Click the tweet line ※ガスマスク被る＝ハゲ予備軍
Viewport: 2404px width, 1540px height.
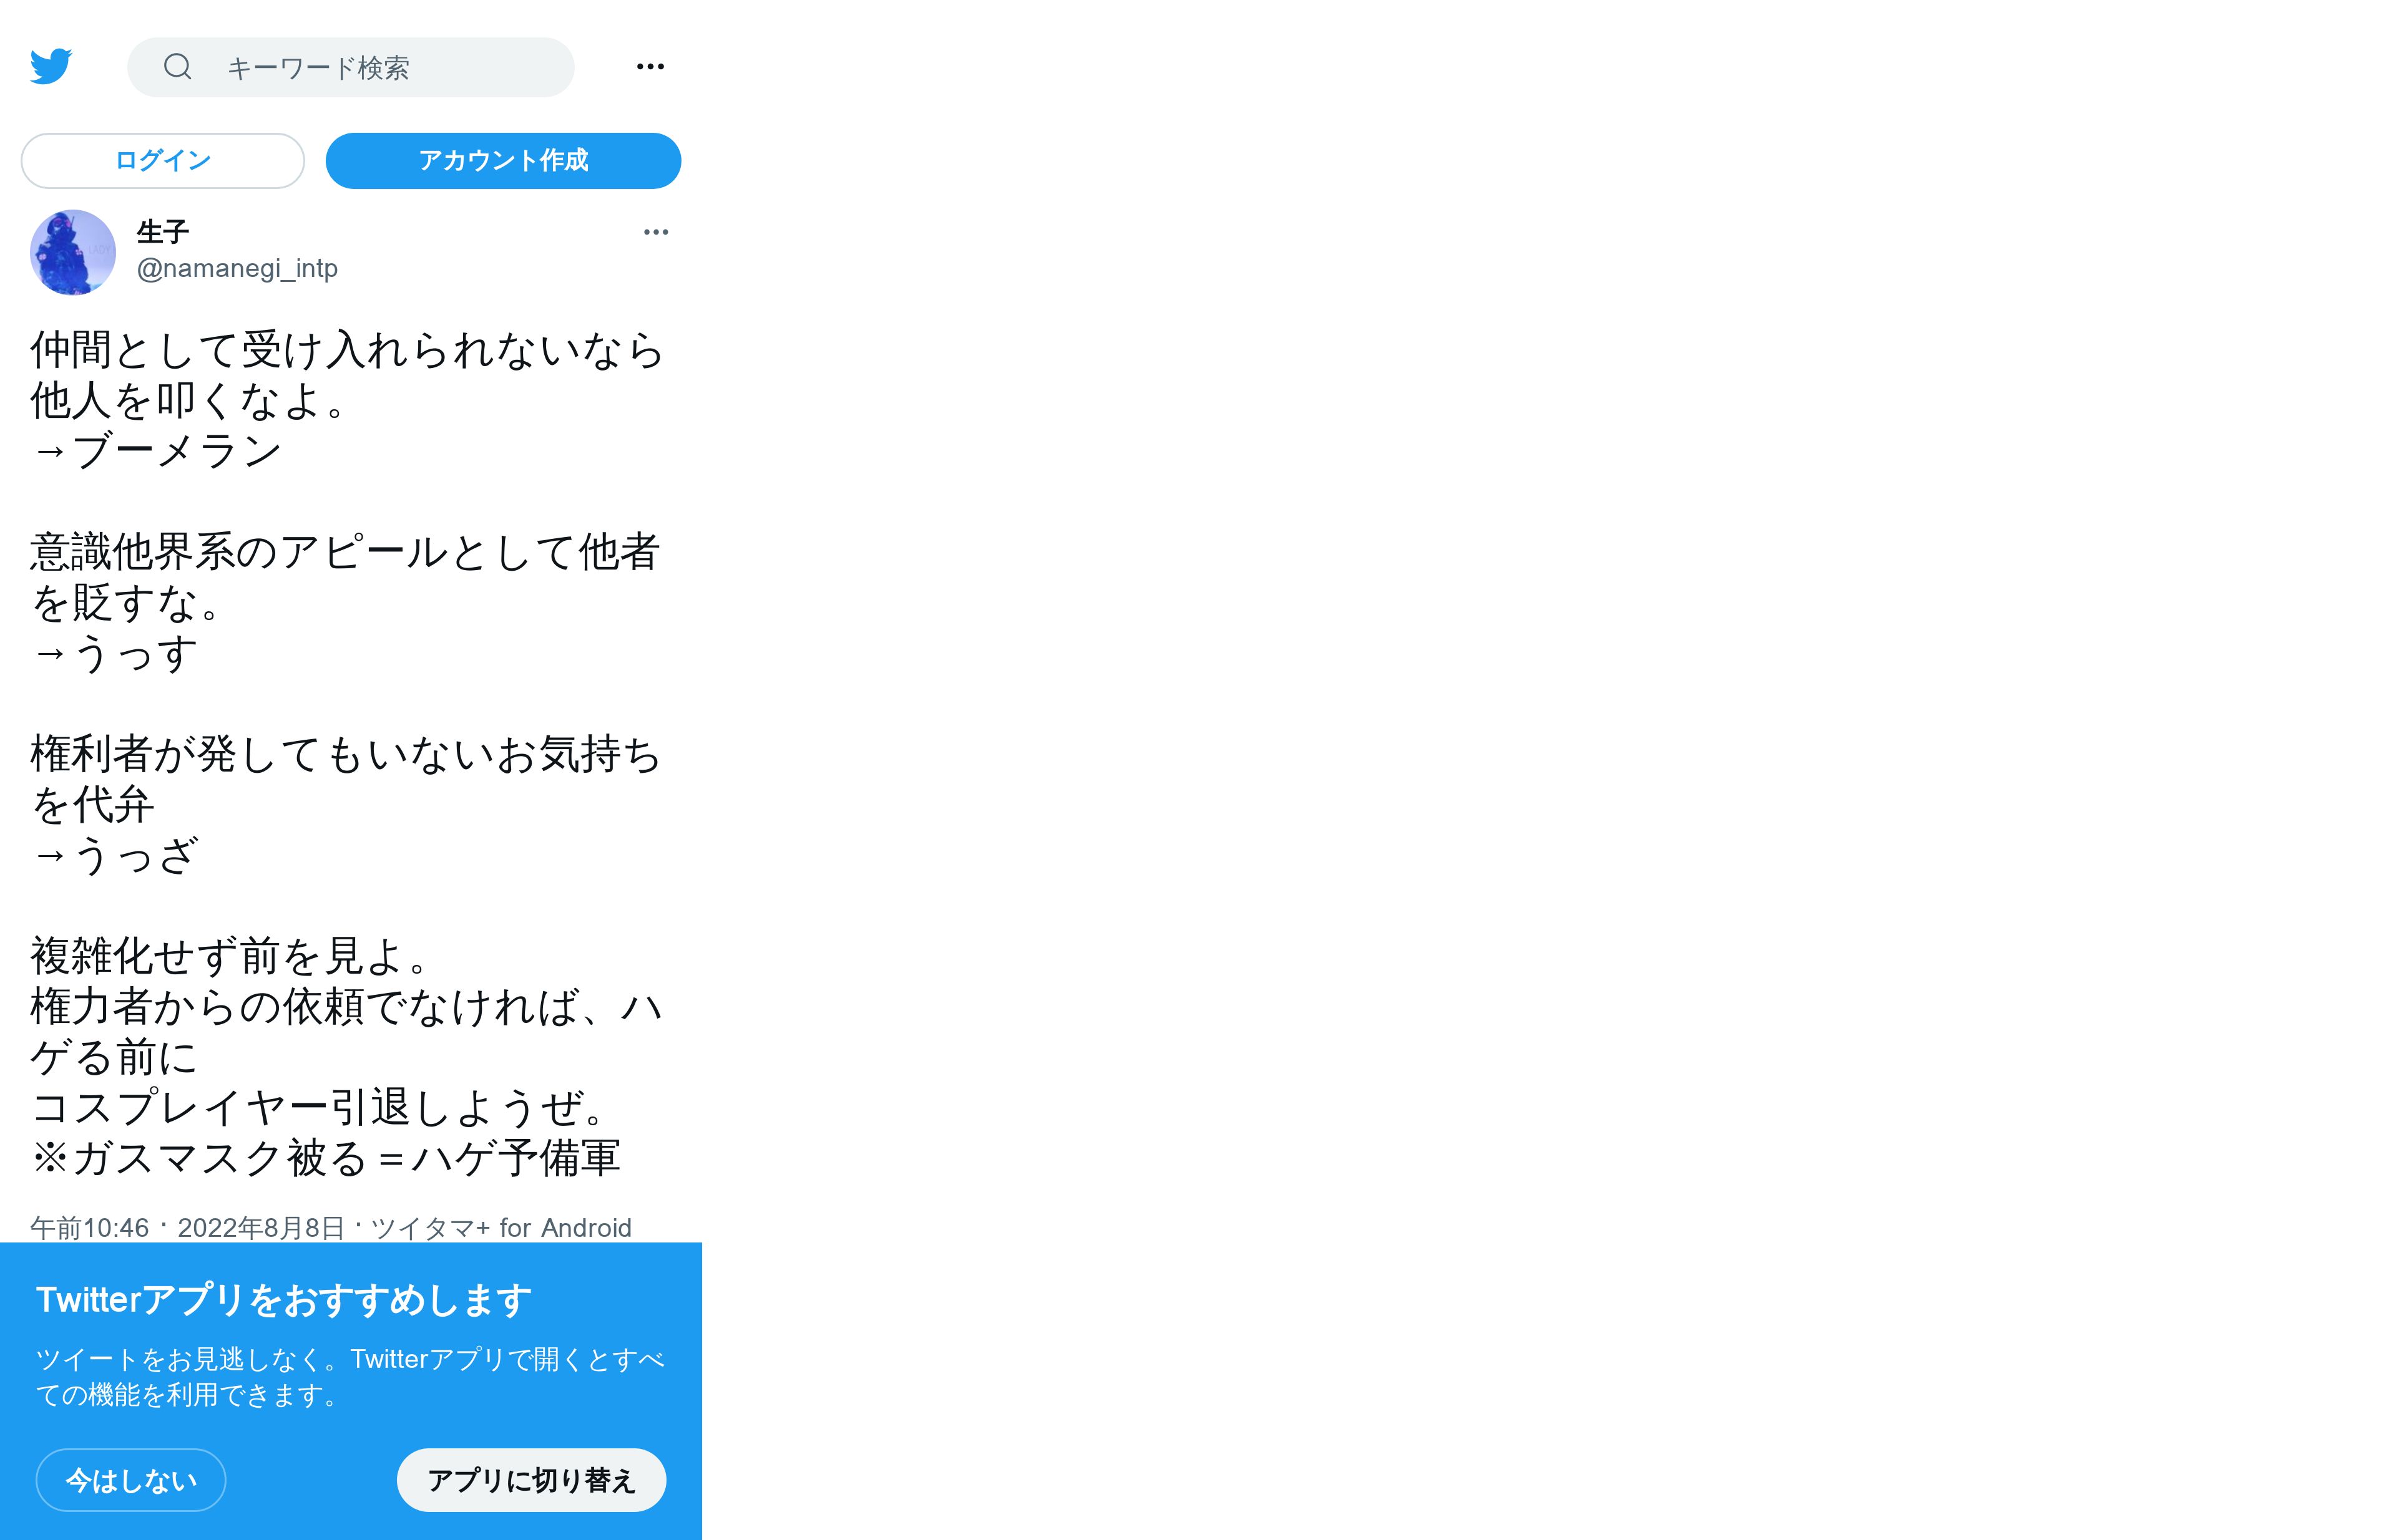[326, 1158]
